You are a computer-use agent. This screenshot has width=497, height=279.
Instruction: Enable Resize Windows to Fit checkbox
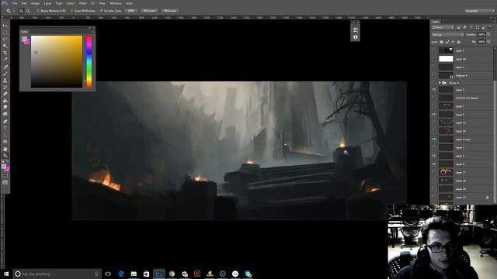38,11
